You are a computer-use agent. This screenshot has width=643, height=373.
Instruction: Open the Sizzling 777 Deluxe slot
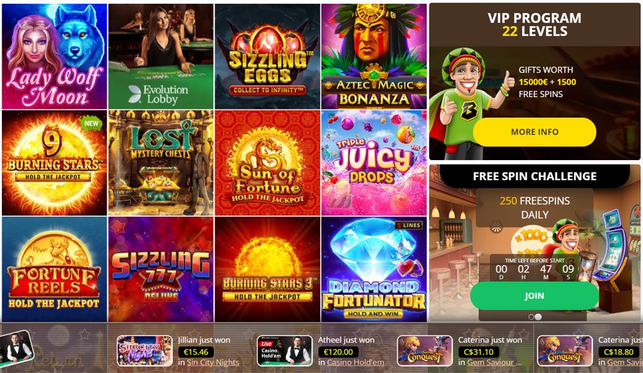click(161, 269)
